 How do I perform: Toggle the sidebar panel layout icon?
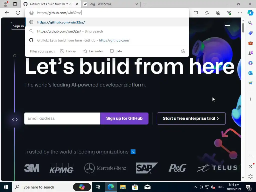[250, 156]
